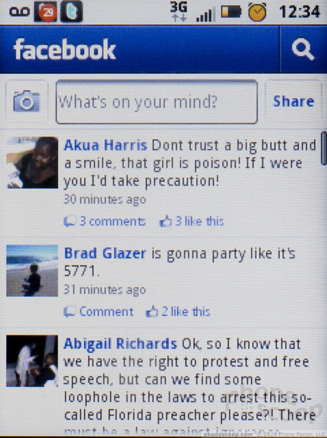Tap the voicemail status bar icon
The height and width of the screenshot is (438, 327).
[x=19, y=12]
